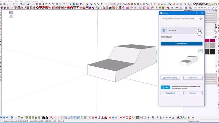
Task: Click the black magnifier icon at the top right
Action: point(194,4)
